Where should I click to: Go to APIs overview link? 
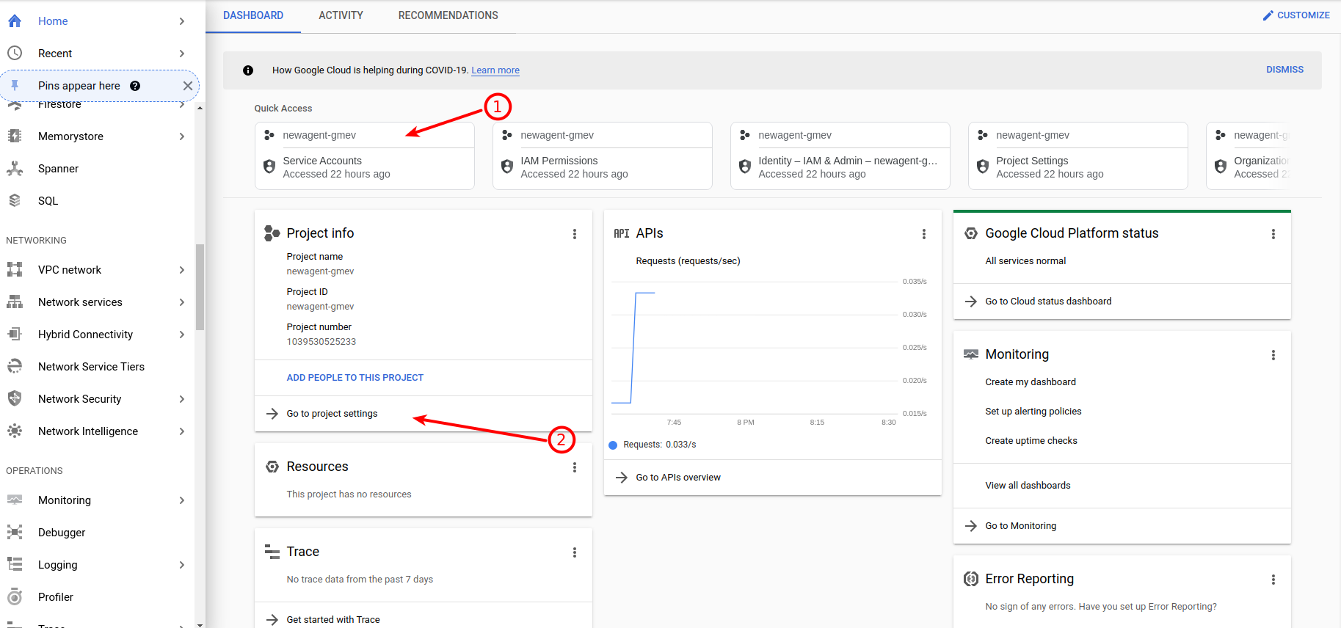tap(678, 478)
